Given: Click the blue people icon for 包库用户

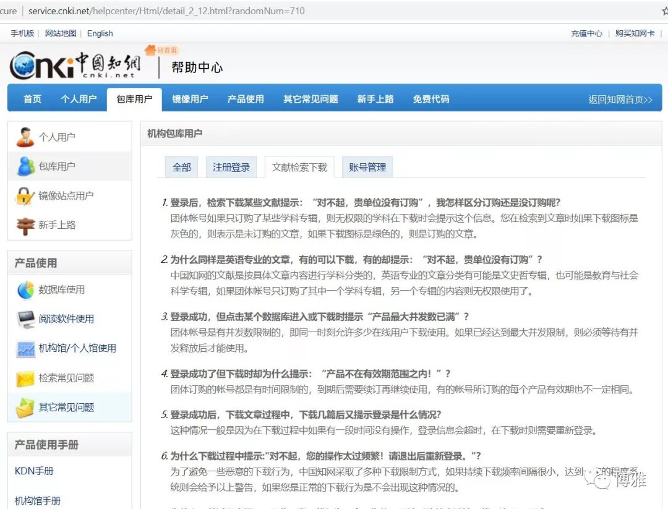Looking at the screenshot, I should [25, 166].
